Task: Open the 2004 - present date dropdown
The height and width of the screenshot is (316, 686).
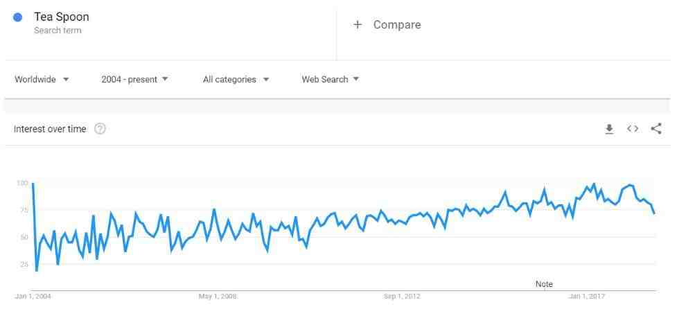Action: (134, 79)
